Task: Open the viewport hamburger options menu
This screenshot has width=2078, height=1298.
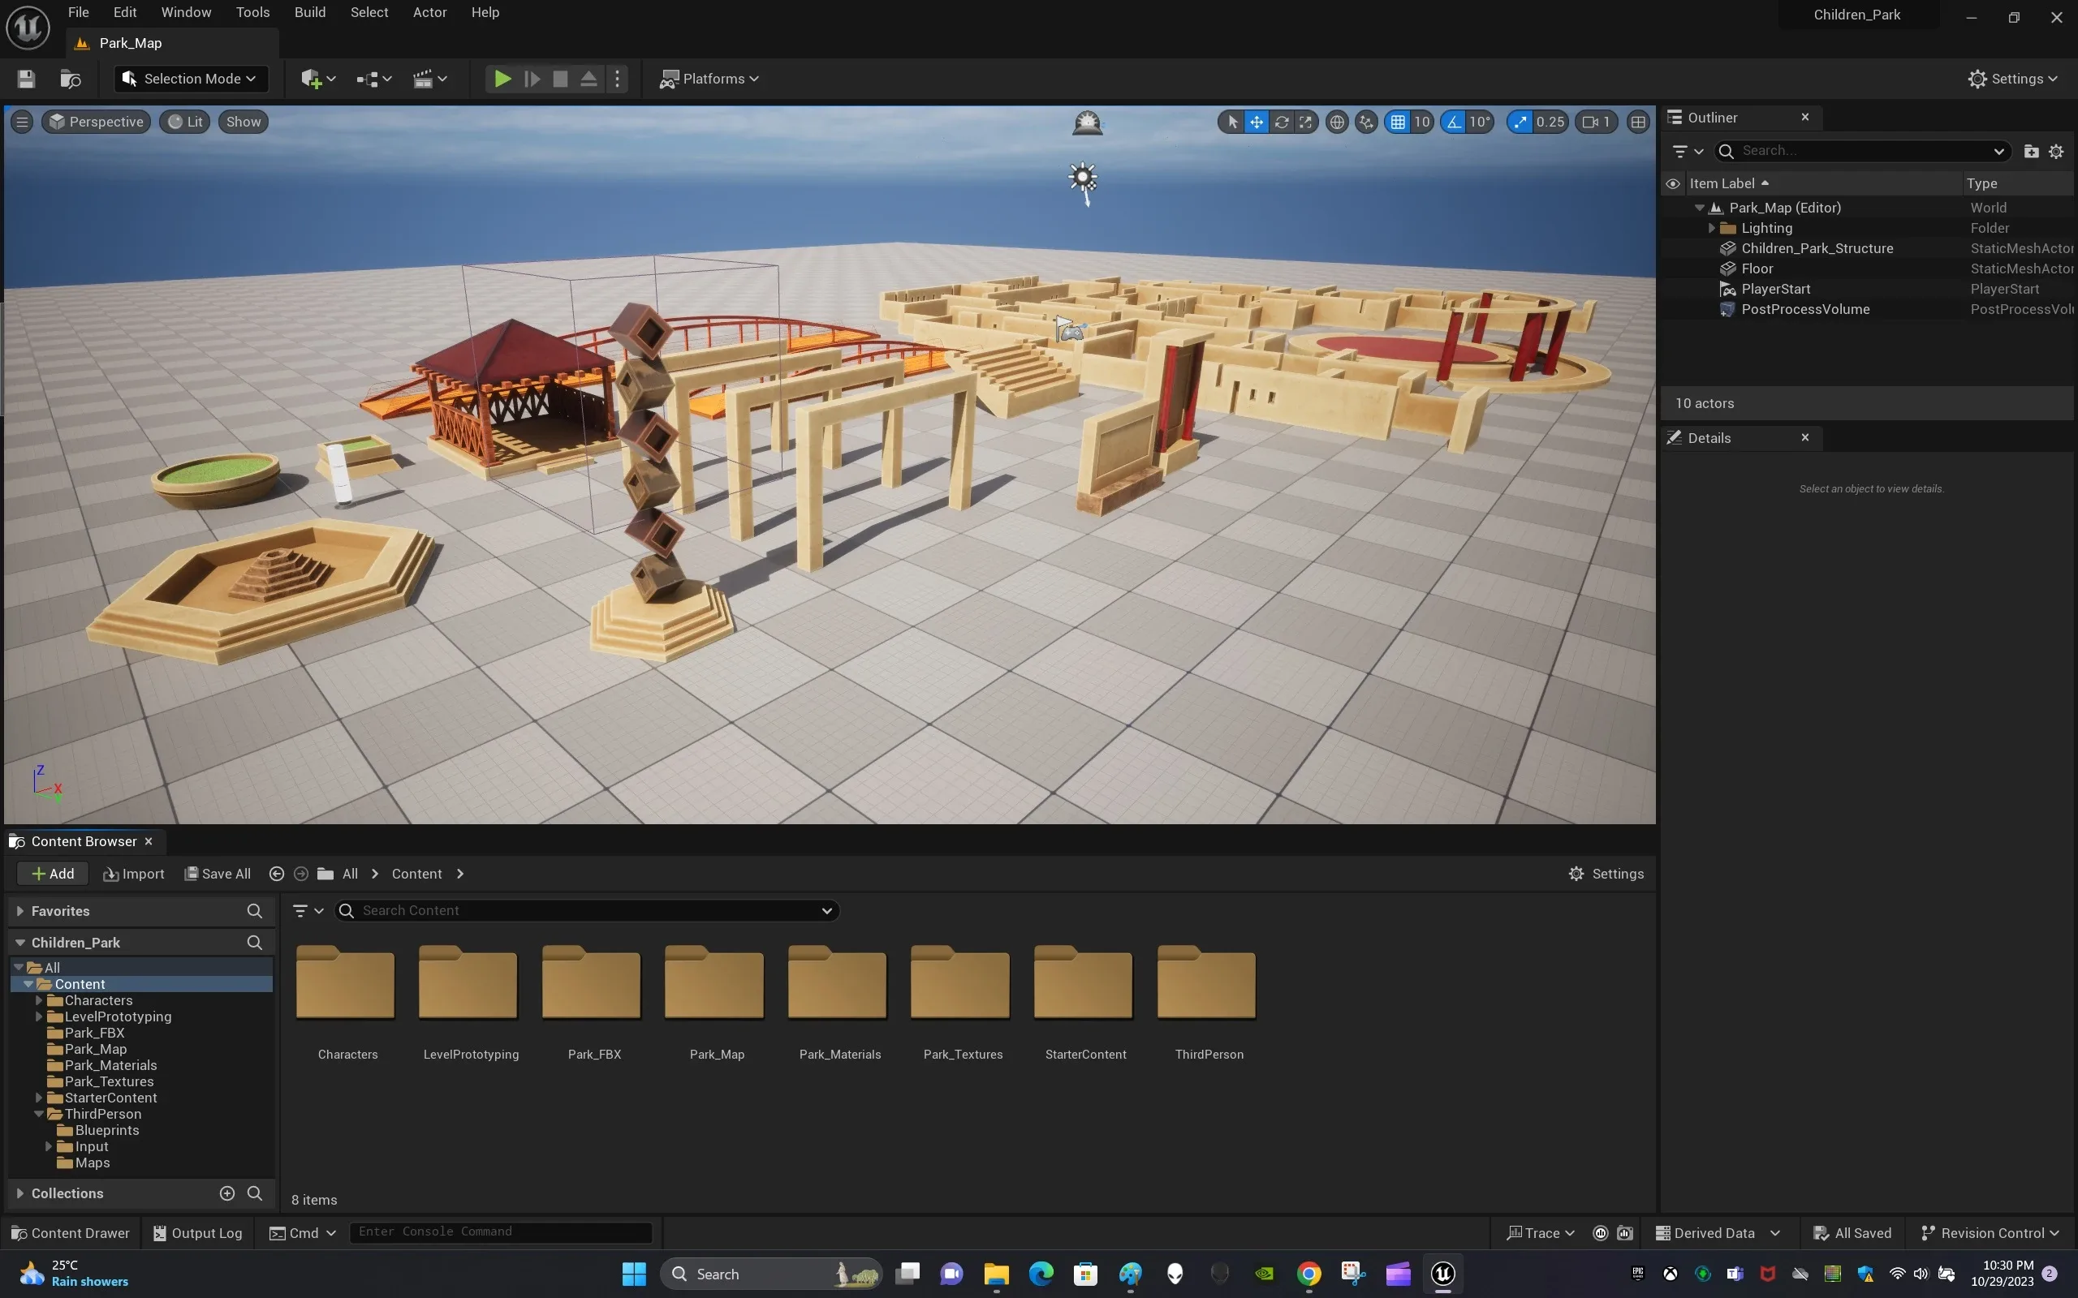Action: tap(23, 122)
